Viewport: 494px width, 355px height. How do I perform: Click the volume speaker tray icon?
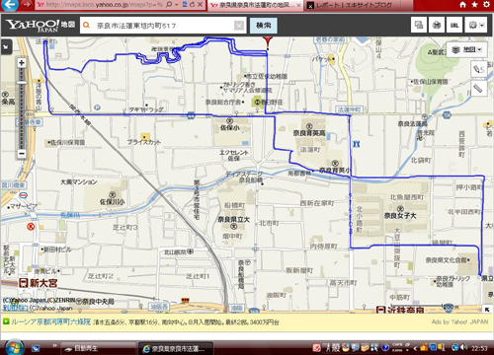pos(464,347)
